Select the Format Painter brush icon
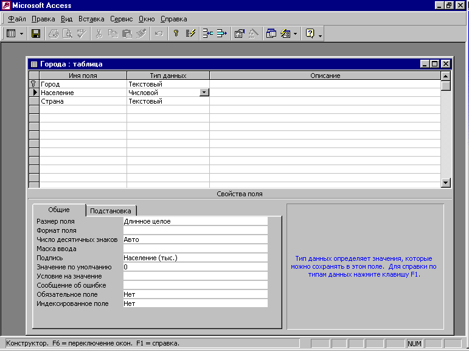This screenshot has width=469, height=351. [x=141, y=34]
